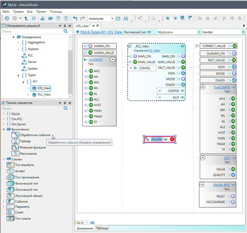Open the Проект menu
Image resolution: width=247 pixels, height=233 pixels.
point(41,12)
